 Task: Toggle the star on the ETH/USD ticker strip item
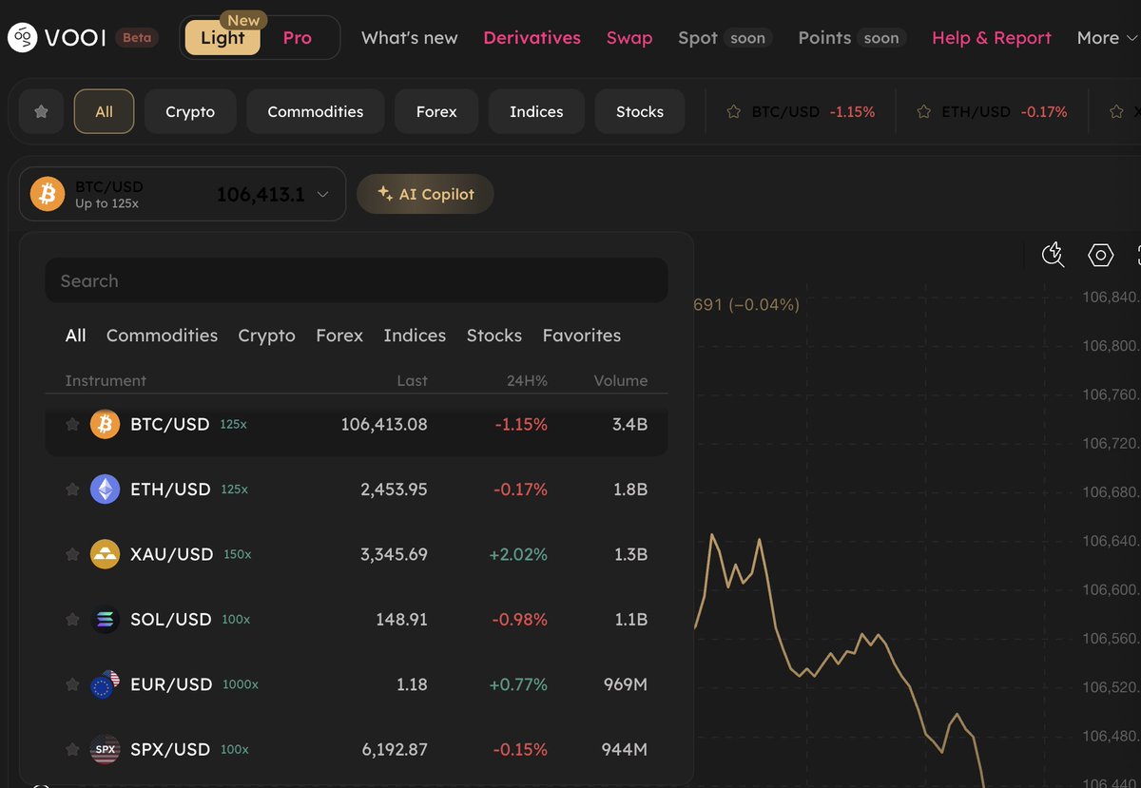coord(923,111)
